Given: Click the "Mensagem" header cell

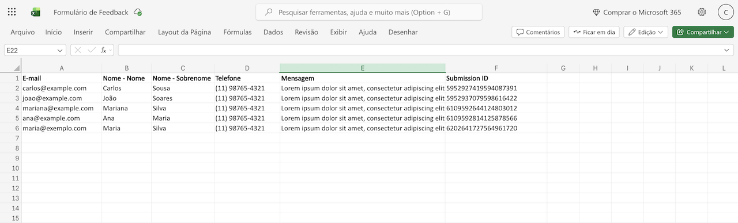Looking at the screenshot, I should tap(363, 78).
